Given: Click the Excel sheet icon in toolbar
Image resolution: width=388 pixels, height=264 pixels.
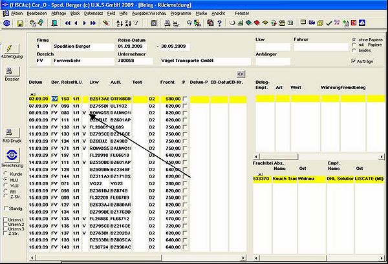Looking at the screenshot, I should [240, 23].
